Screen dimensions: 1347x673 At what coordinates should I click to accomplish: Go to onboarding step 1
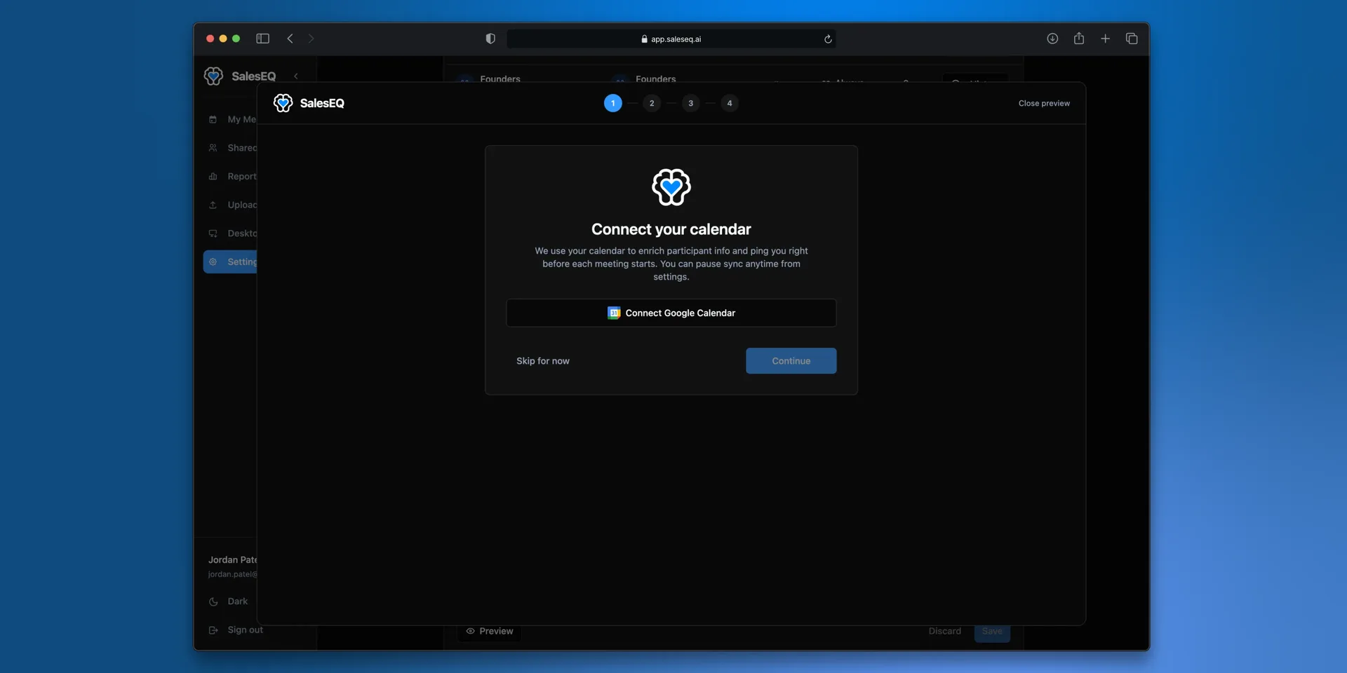612,103
